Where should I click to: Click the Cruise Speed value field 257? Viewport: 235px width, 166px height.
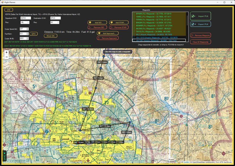click(23, 29)
